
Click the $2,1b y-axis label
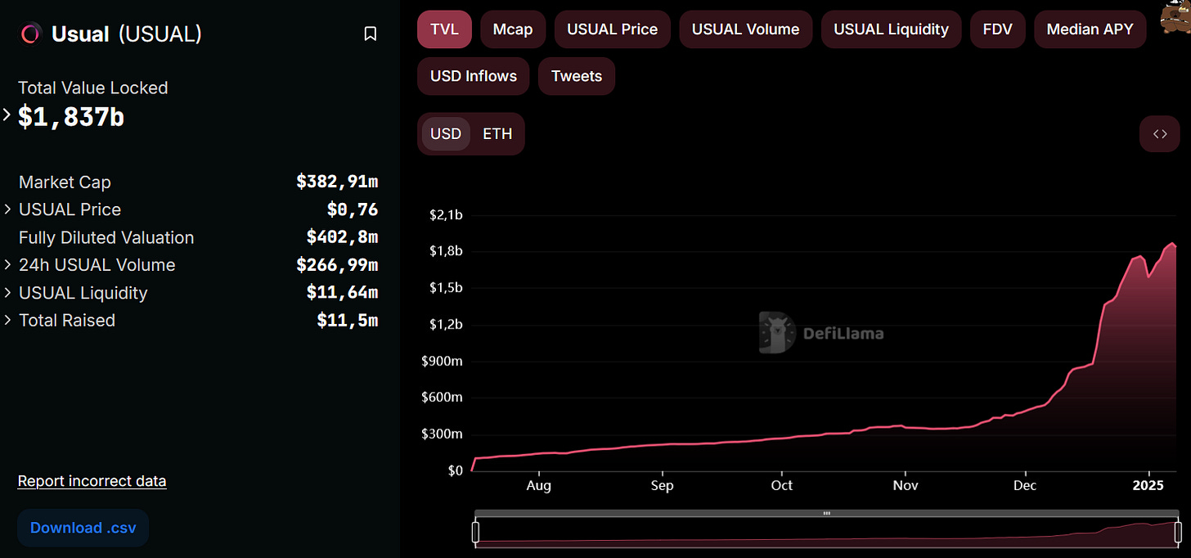pyautogui.click(x=446, y=215)
